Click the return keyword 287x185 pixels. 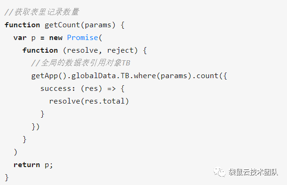tap(27, 165)
